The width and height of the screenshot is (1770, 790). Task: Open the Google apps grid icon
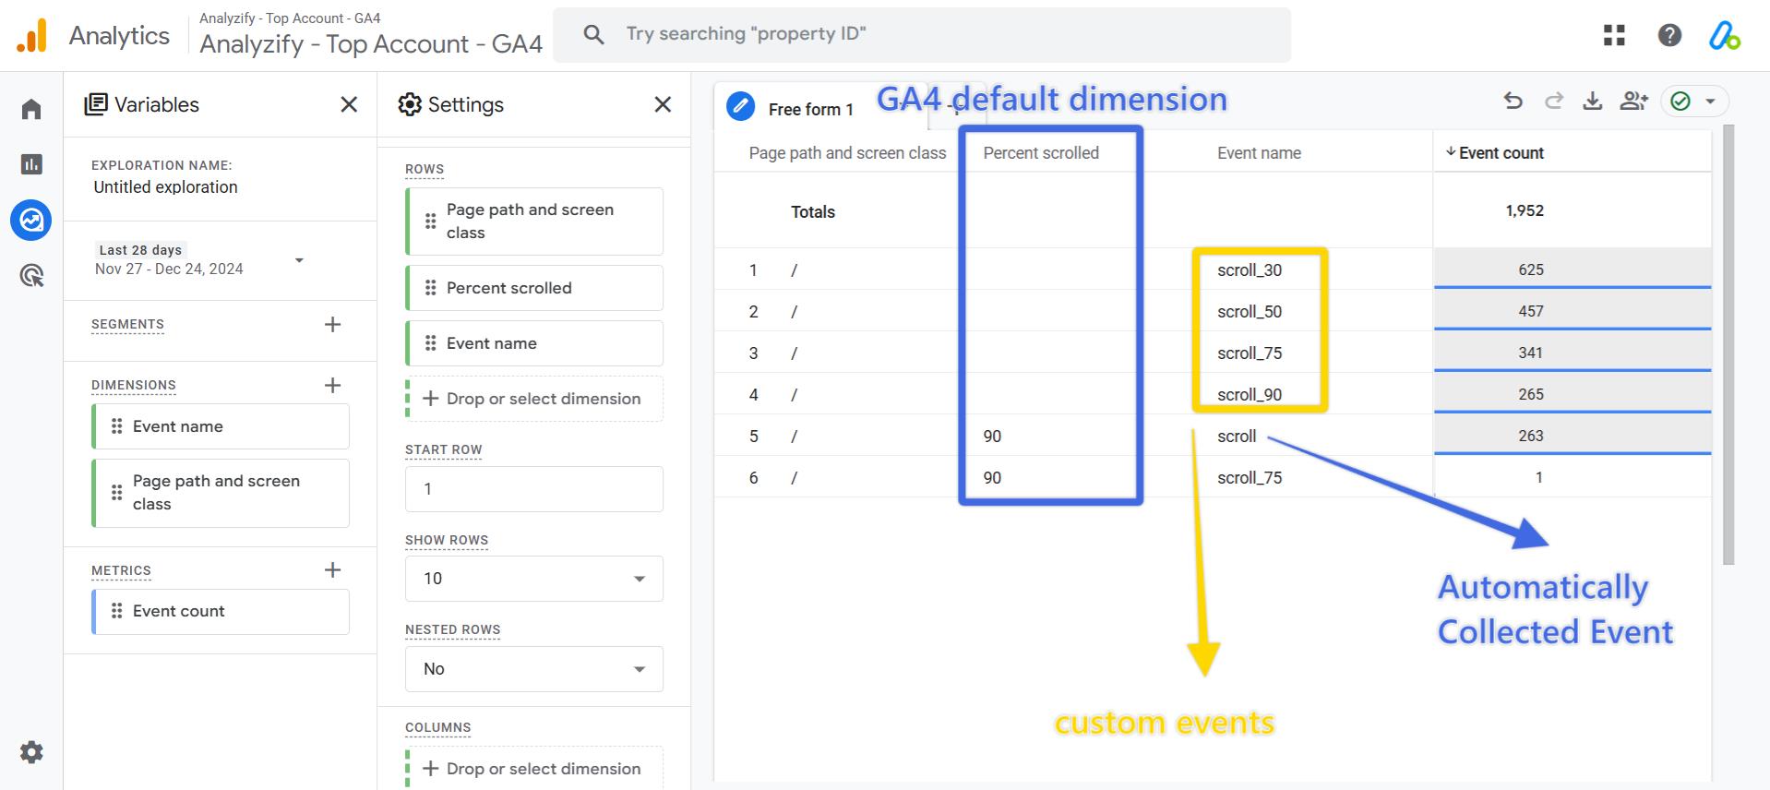(x=1614, y=35)
